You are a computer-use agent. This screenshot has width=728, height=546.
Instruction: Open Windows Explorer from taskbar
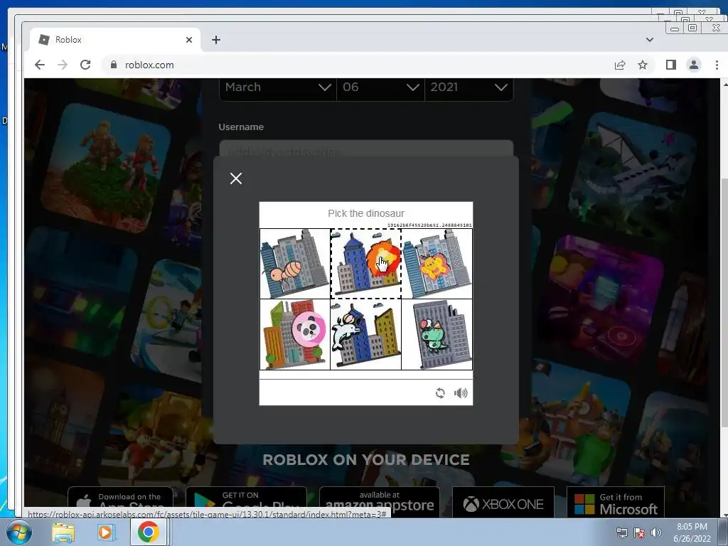pos(63,532)
